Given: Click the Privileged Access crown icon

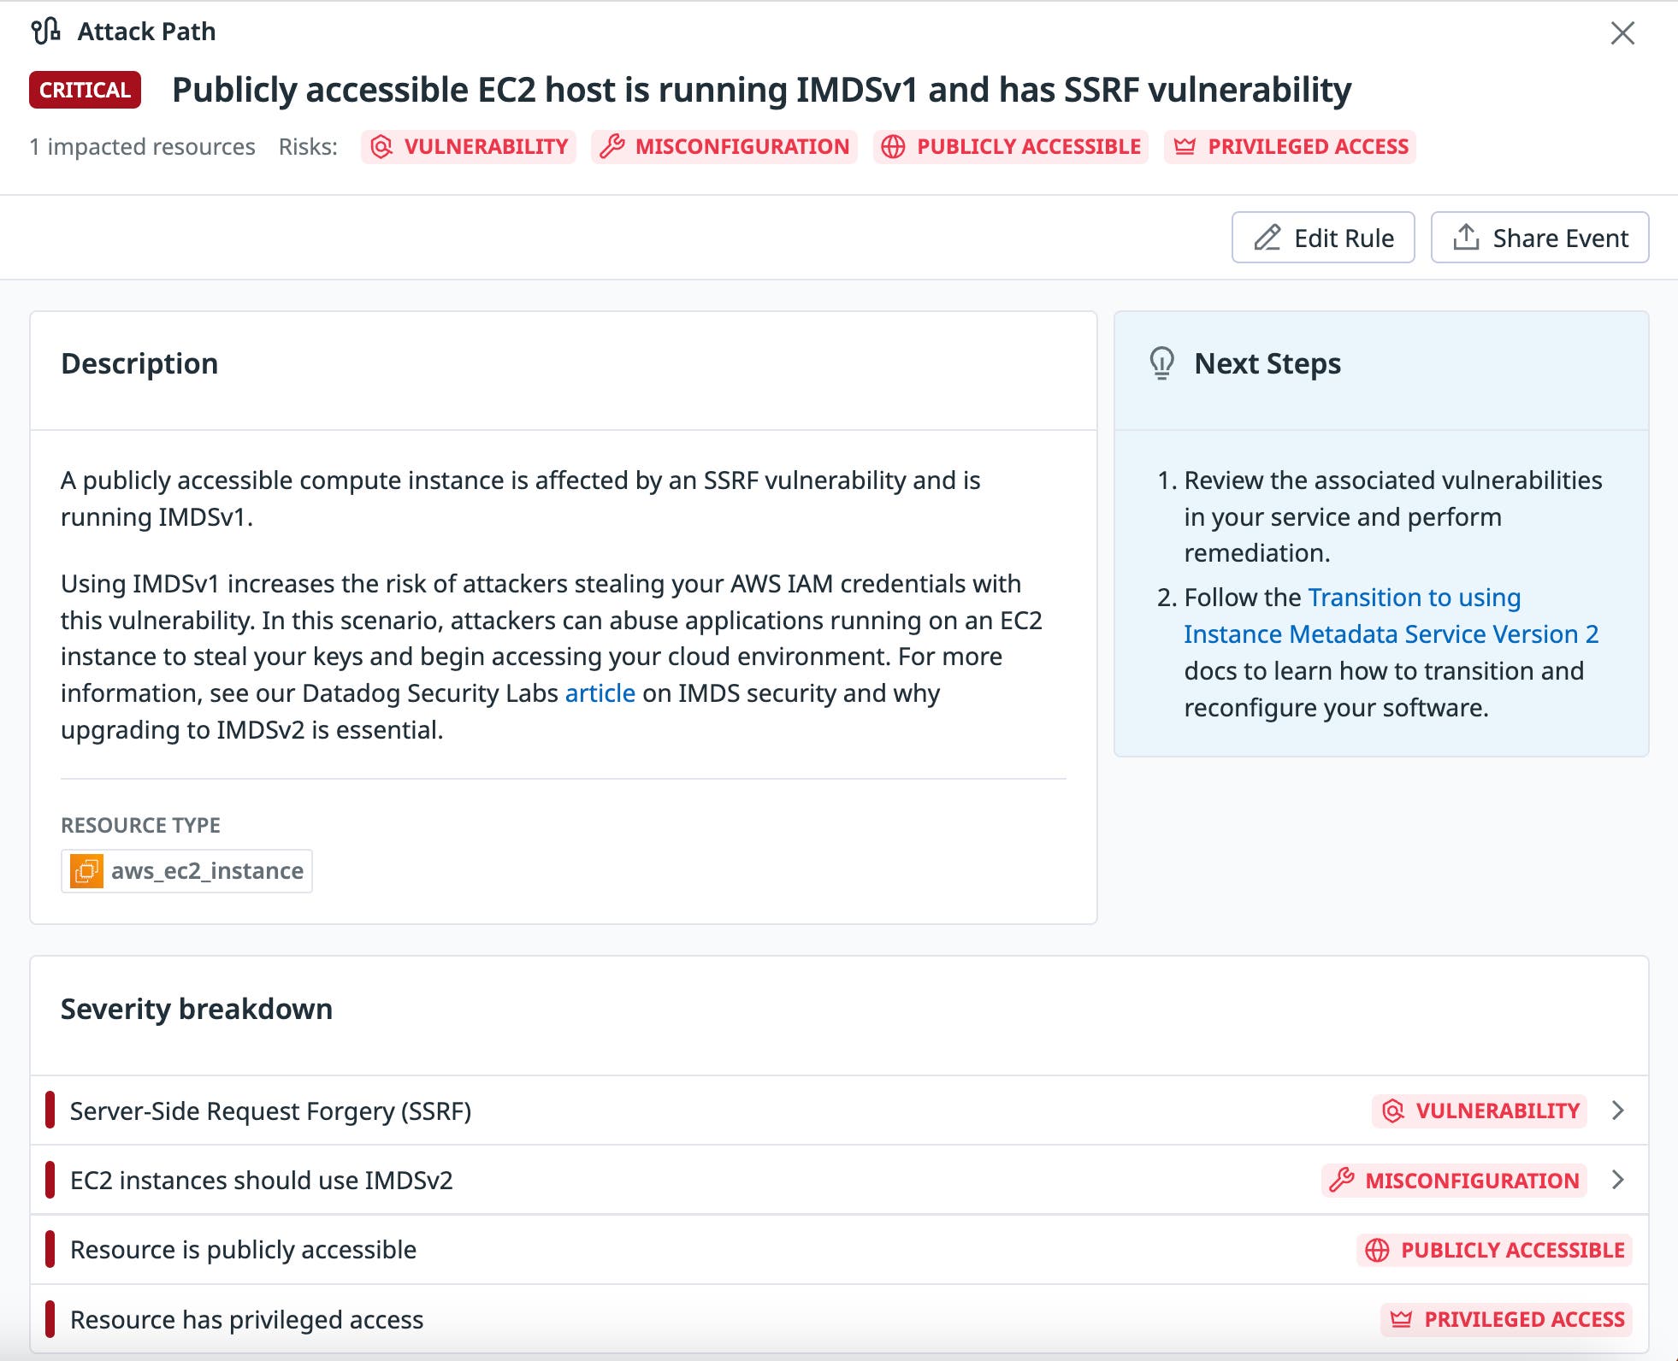Looking at the screenshot, I should [1185, 146].
